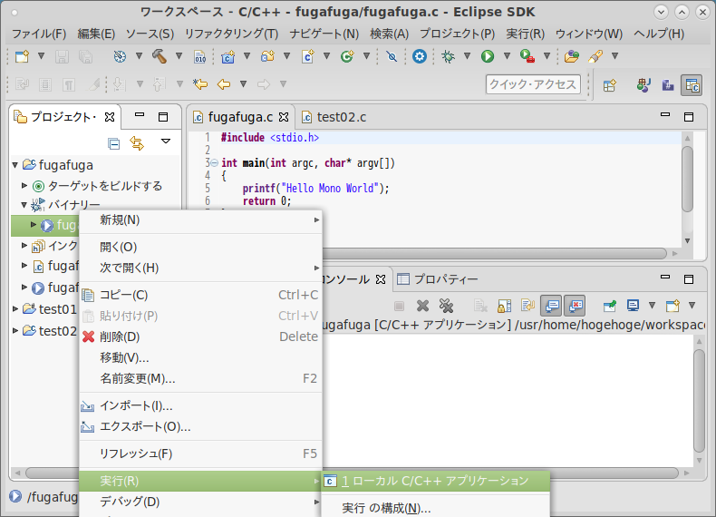The width and height of the screenshot is (716, 517).
Task: Click the Pin Console icon
Action: [x=610, y=306]
